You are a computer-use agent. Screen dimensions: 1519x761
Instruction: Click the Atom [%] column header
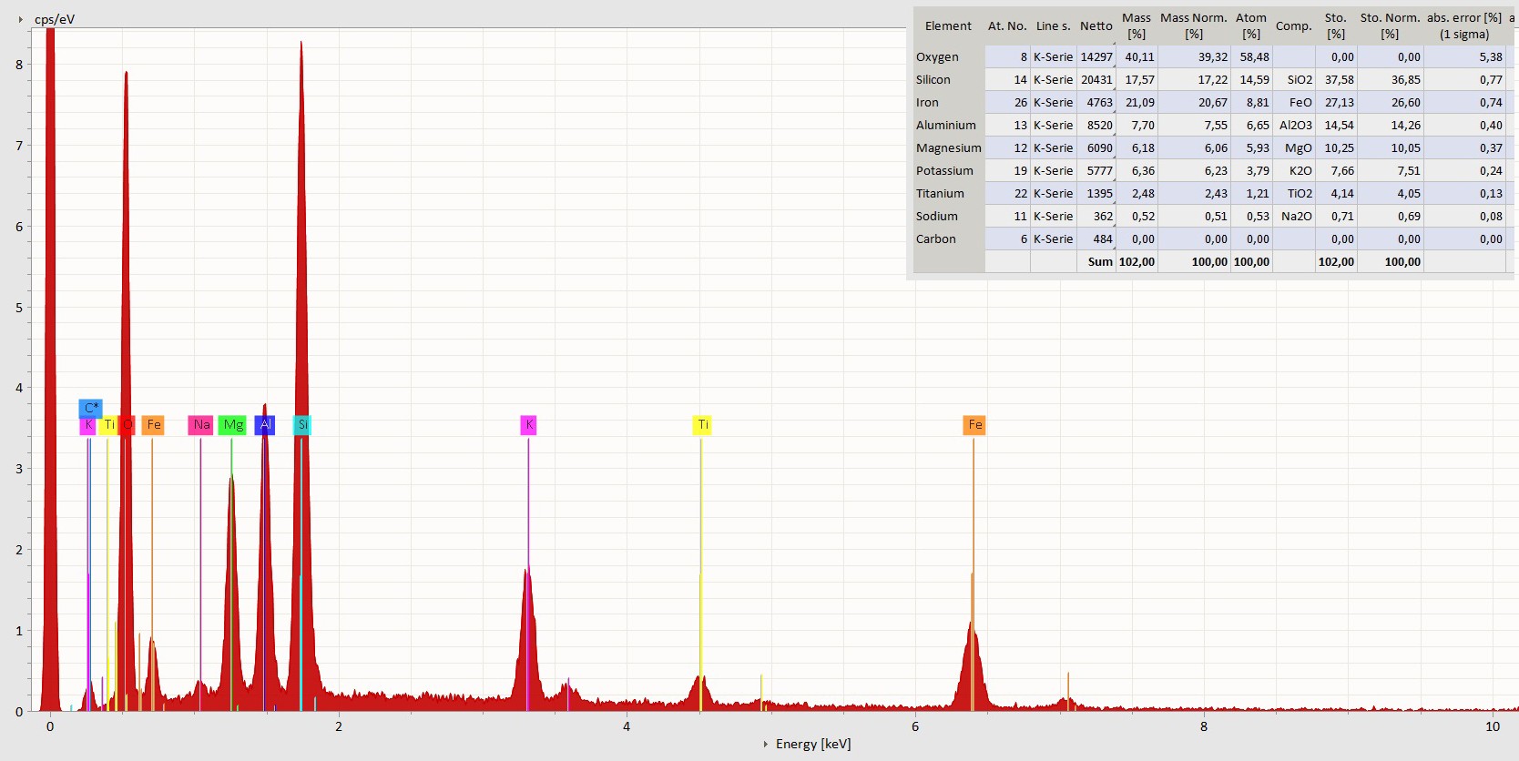pos(1250,25)
